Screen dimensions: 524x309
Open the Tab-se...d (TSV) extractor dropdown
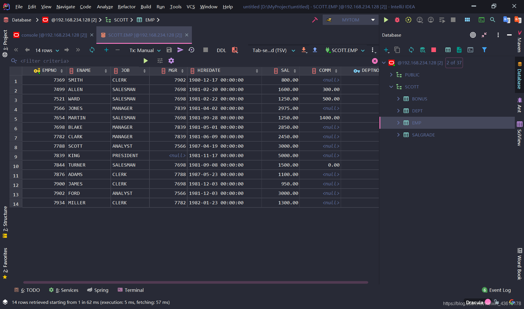(x=274, y=50)
